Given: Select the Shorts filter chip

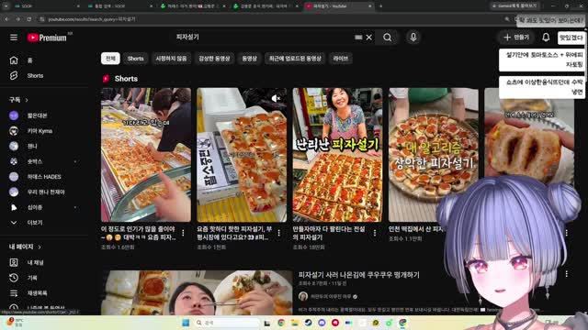Looking at the screenshot, I should tap(135, 59).
